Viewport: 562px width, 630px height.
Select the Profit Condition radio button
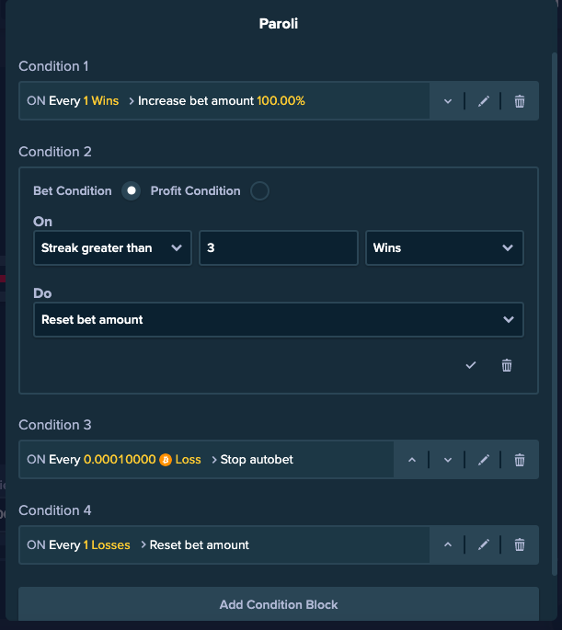(x=259, y=191)
